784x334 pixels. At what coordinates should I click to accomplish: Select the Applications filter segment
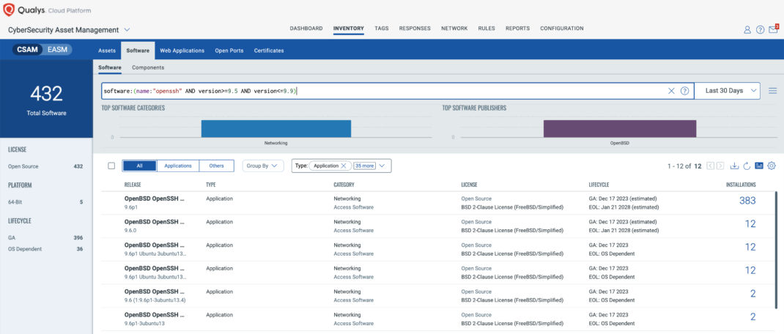[178, 166]
